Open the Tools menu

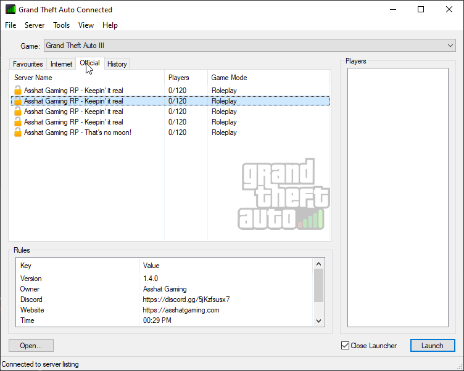62,25
